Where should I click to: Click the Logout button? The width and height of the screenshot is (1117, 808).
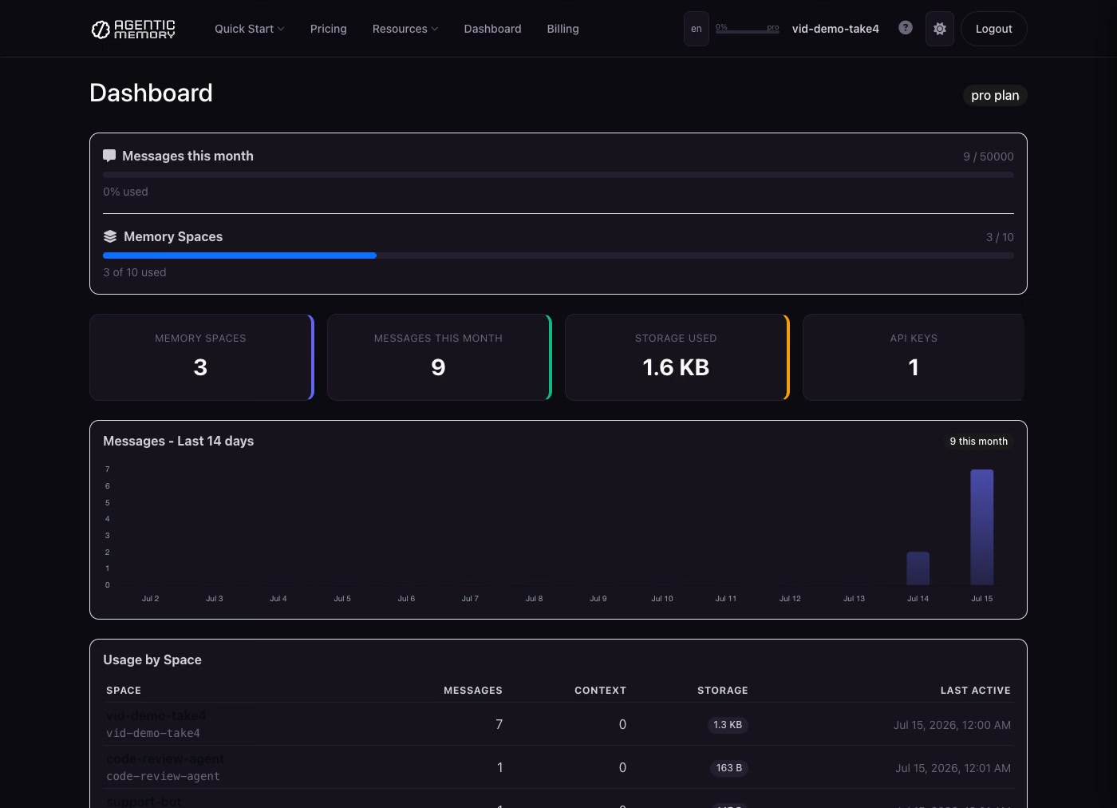coord(993,29)
